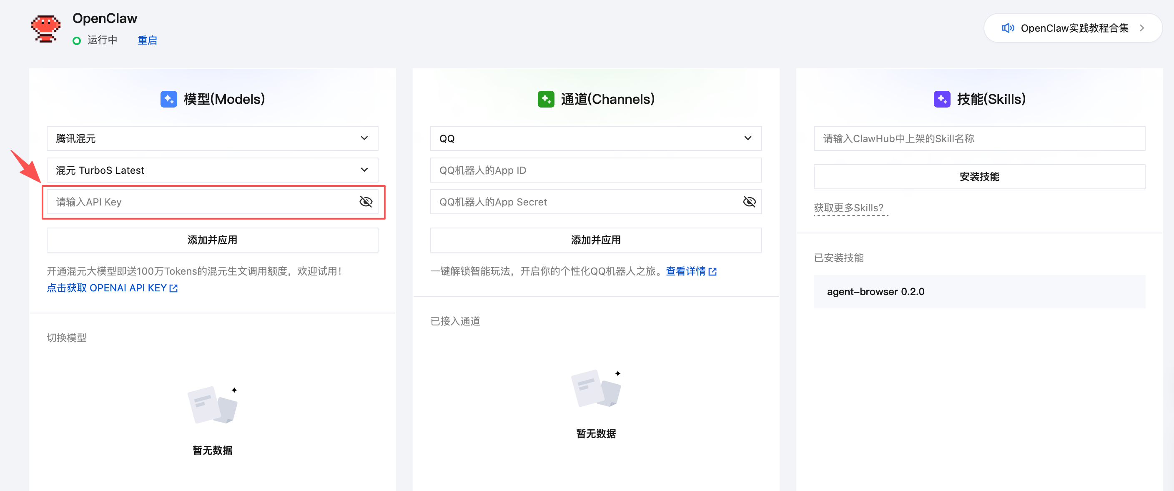Click the sparkle icon beside 技能(Skills)
The height and width of the screenshot is (491, 1174).
[x=942, y=99]
